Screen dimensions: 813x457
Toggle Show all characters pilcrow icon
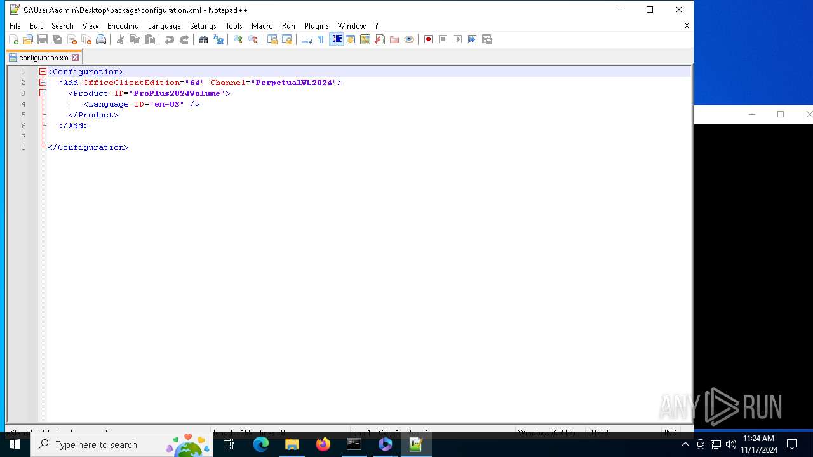point(321,39)
